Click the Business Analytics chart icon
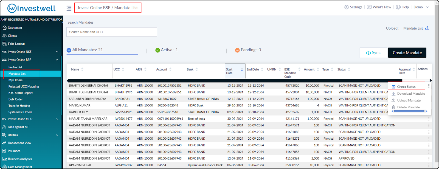439x169 pixels. pyautogui.click(x=4, y=159)
